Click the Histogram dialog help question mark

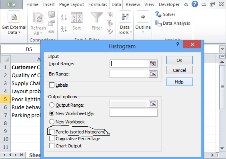178,44
